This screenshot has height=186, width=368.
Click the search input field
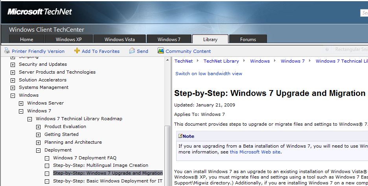[364, 13]
